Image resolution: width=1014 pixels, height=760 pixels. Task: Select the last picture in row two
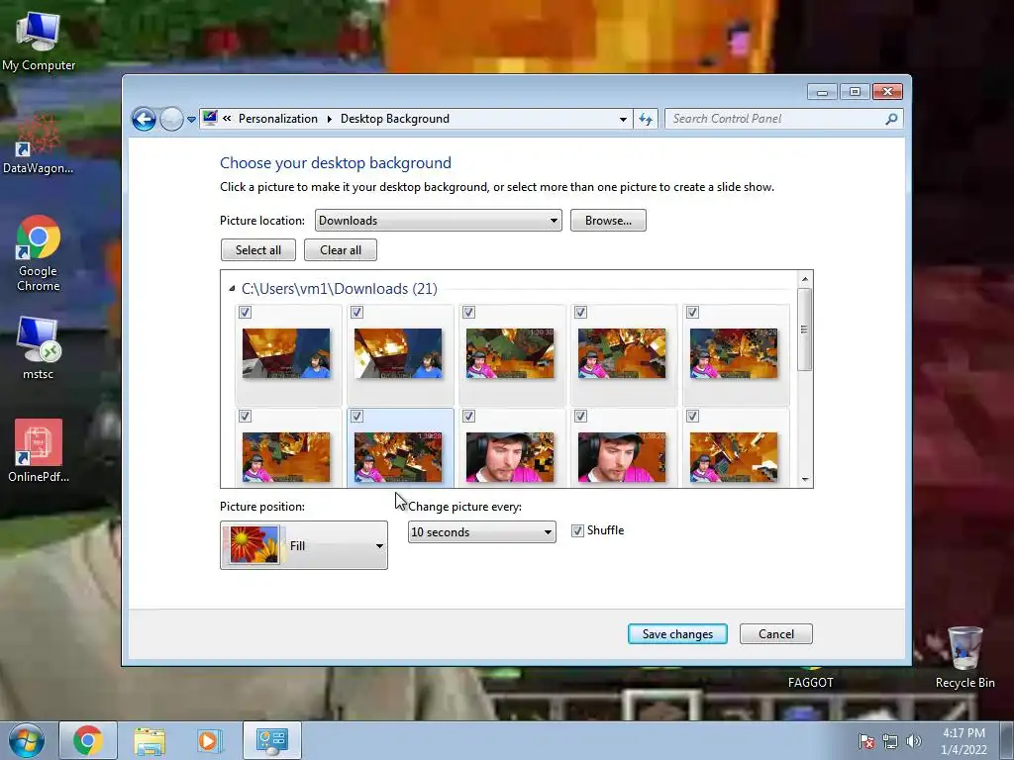point(734,457)
